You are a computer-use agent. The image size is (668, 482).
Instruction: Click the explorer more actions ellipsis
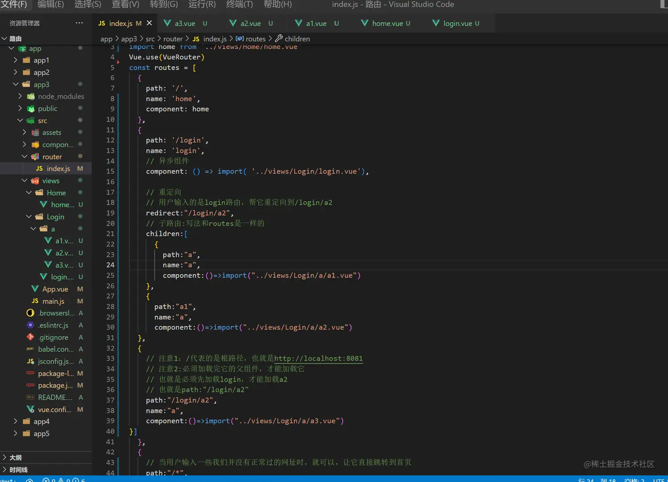pos(79,23)
